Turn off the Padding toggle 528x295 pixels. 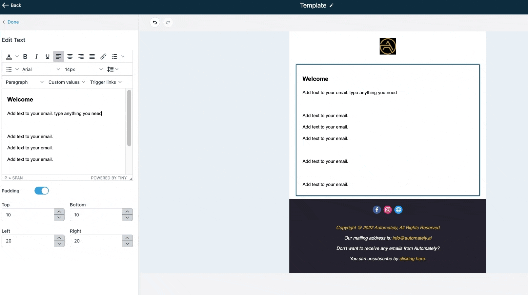tap(42, 191)
